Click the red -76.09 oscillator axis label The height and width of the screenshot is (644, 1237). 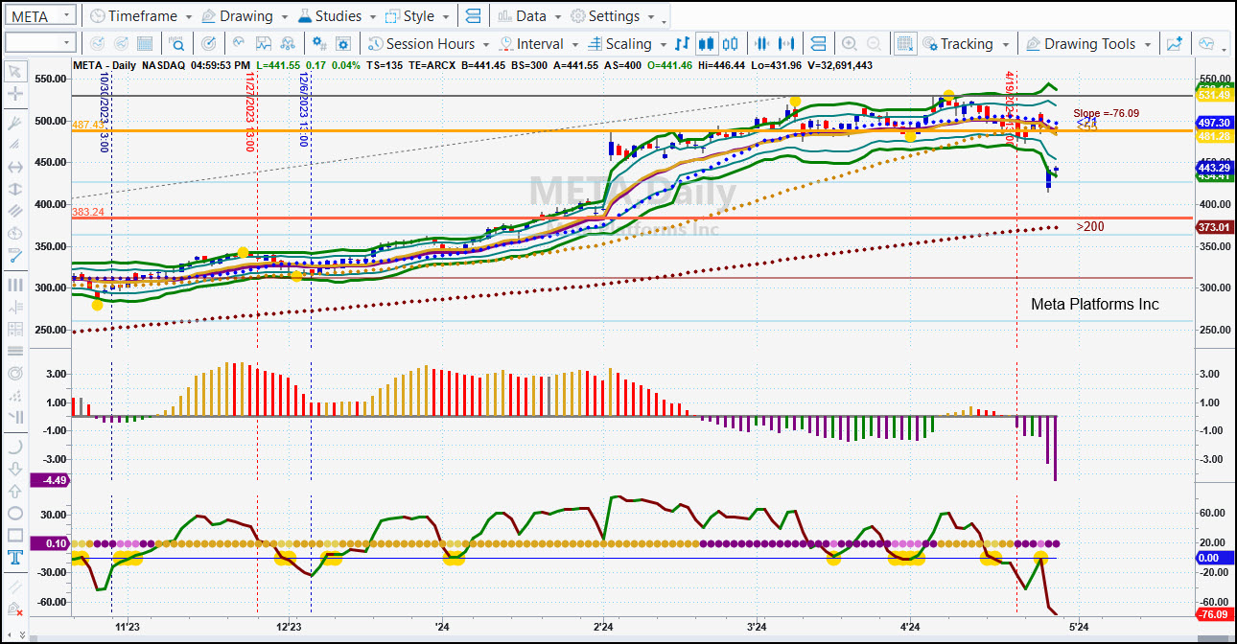[x=1213, y=614]
